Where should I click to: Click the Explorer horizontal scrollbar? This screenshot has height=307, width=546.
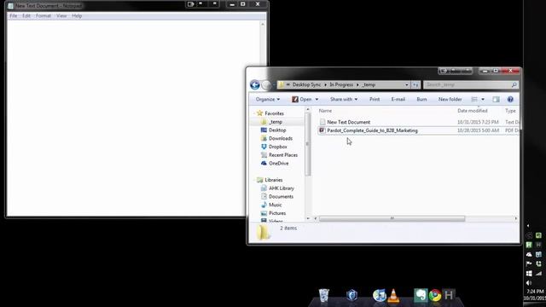tap(392, 218)
